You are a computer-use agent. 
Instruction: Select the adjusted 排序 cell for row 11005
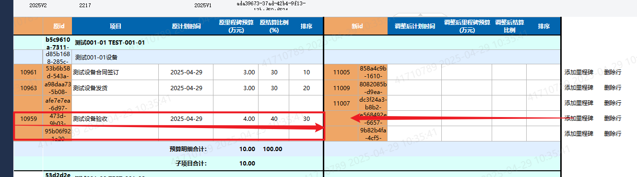[x=543, y=72]
